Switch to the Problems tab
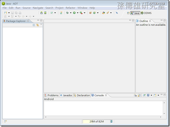 52,95
